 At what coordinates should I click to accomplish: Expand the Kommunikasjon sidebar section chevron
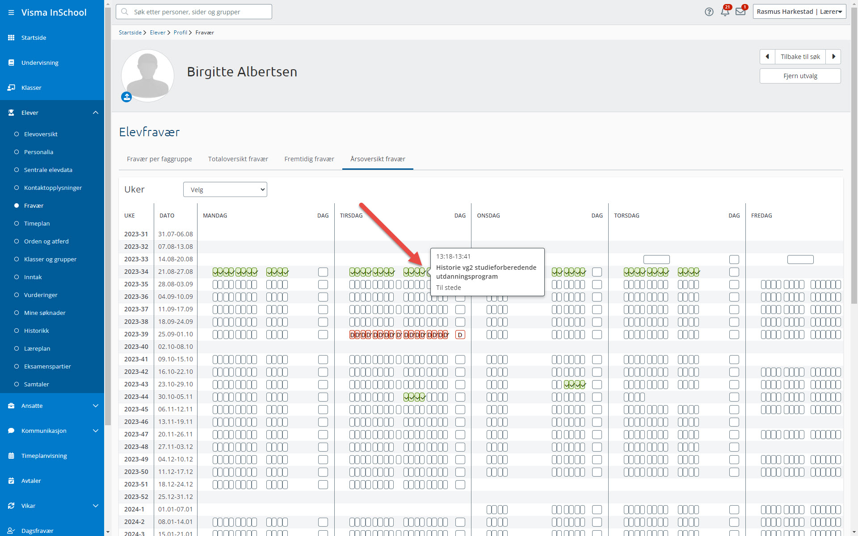tap(95, 431)
